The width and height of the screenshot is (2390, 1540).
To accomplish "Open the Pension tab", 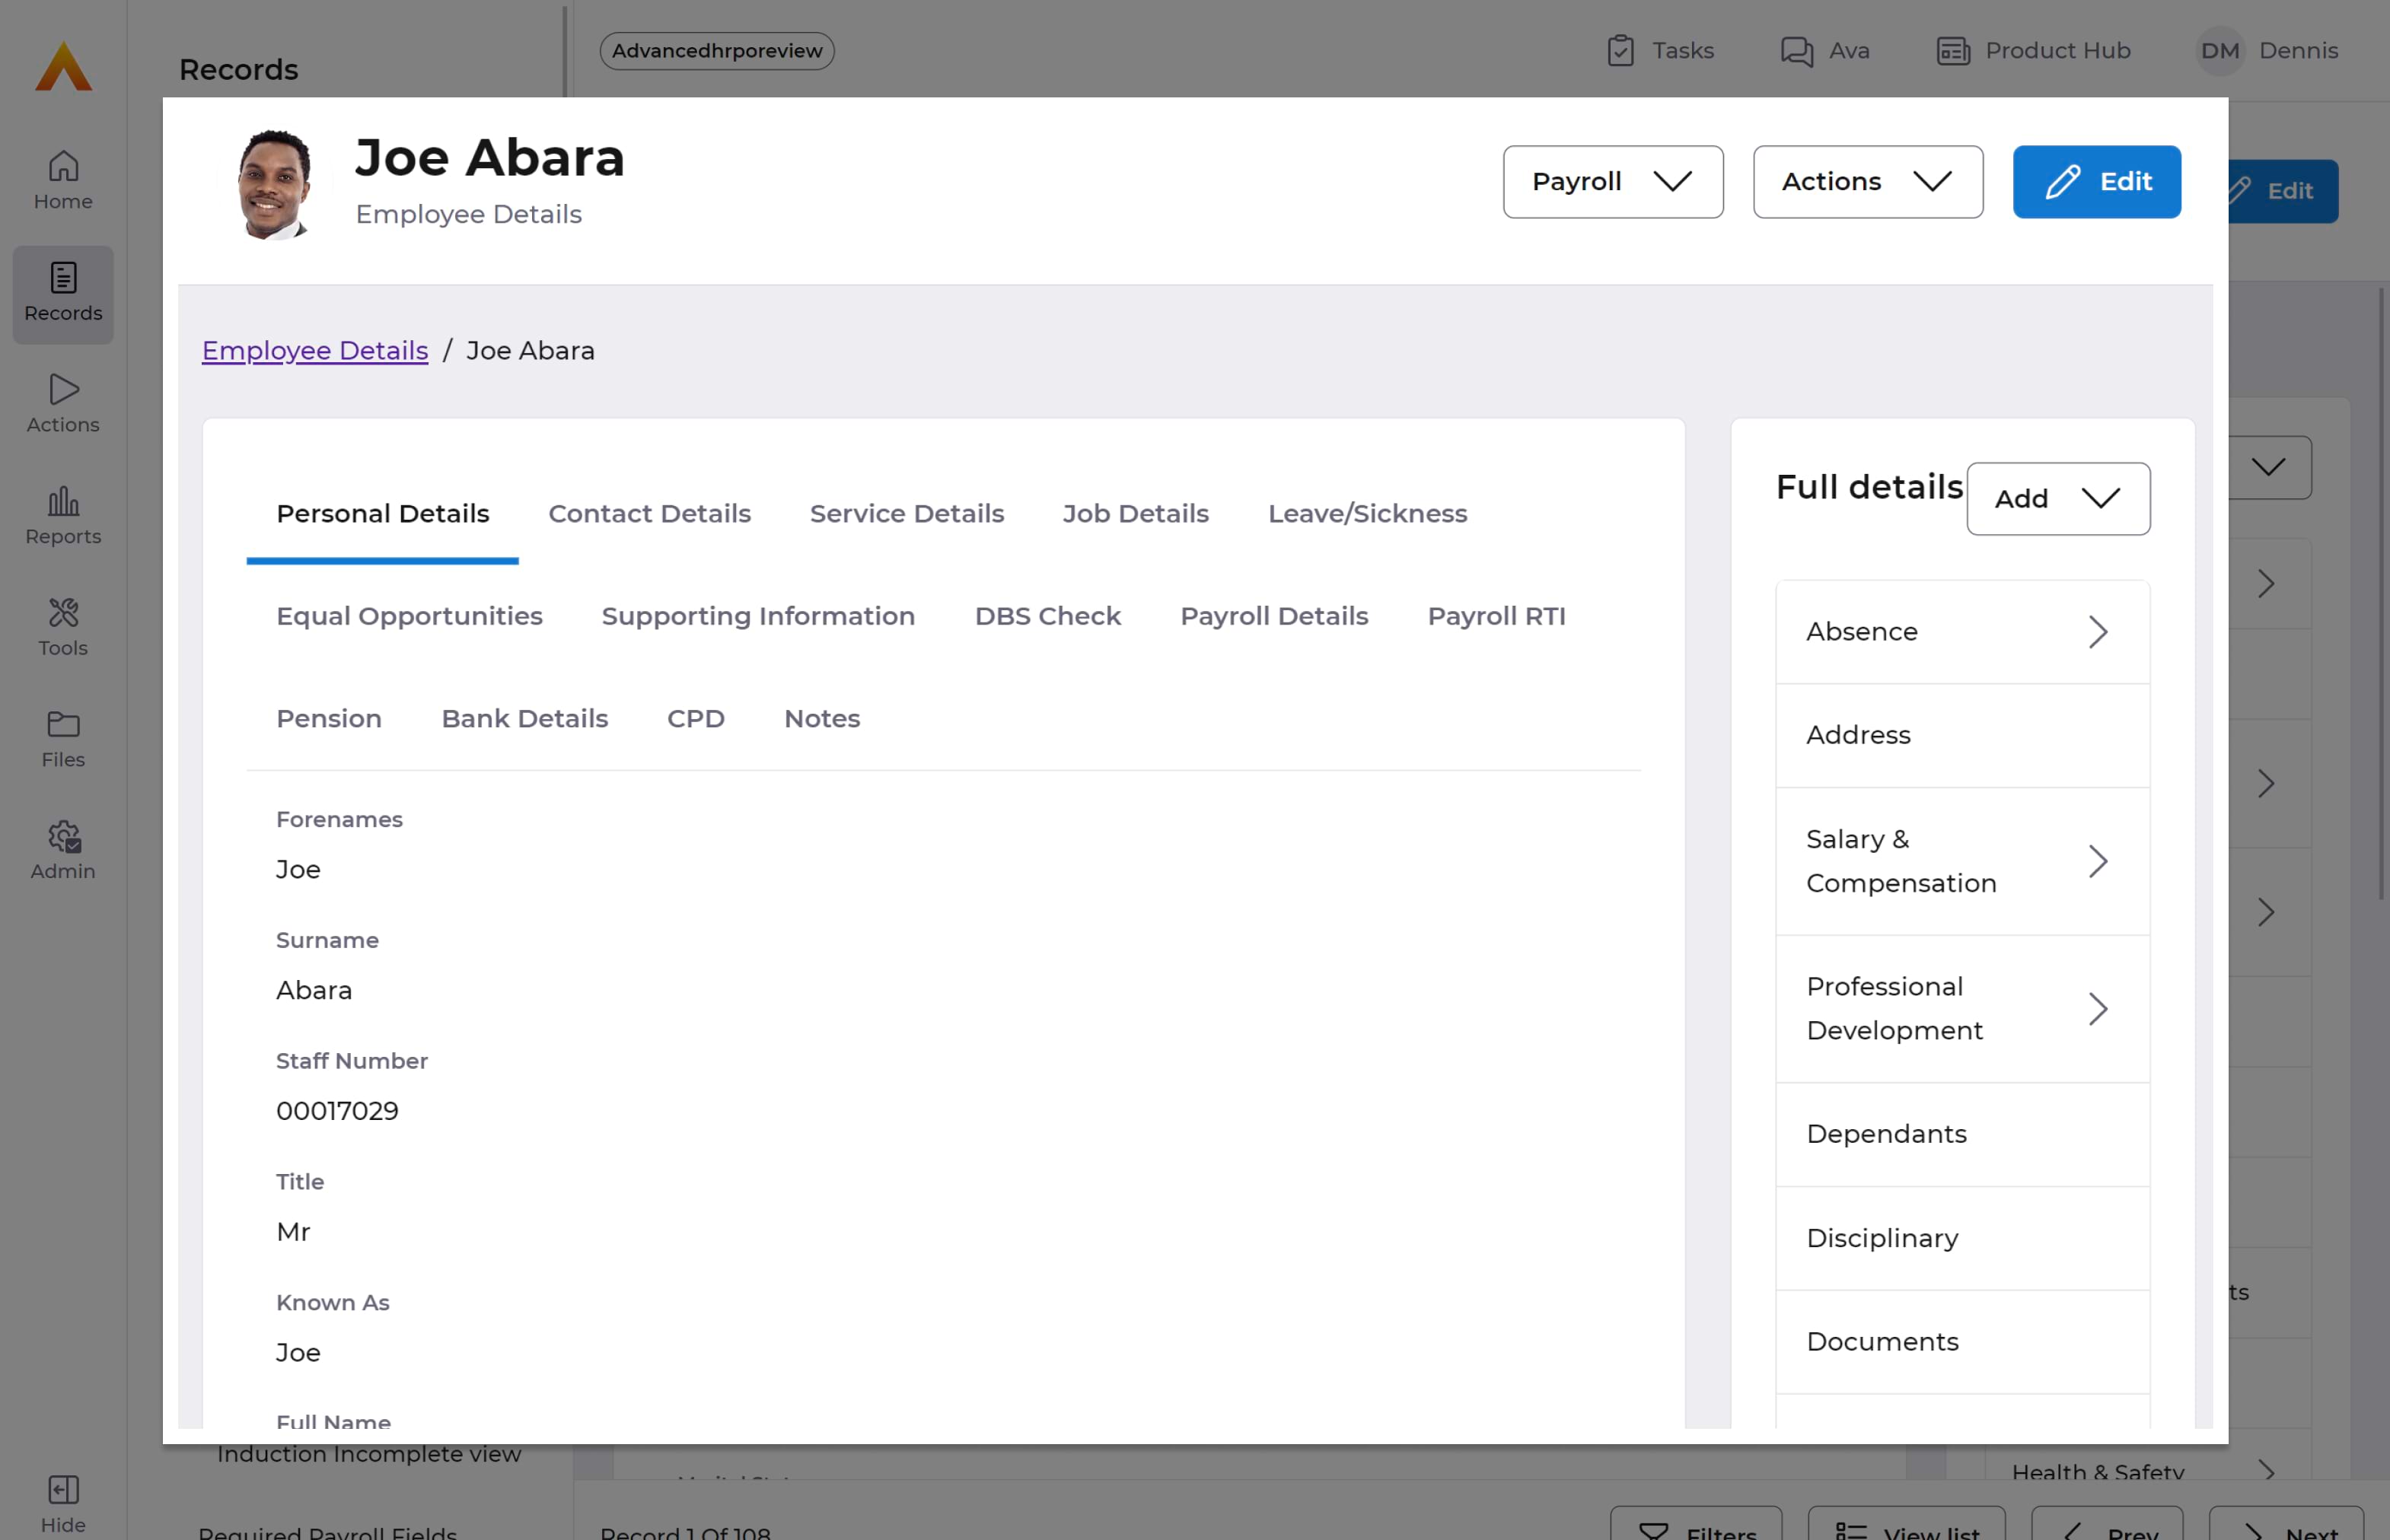I will tap(329, 719).
